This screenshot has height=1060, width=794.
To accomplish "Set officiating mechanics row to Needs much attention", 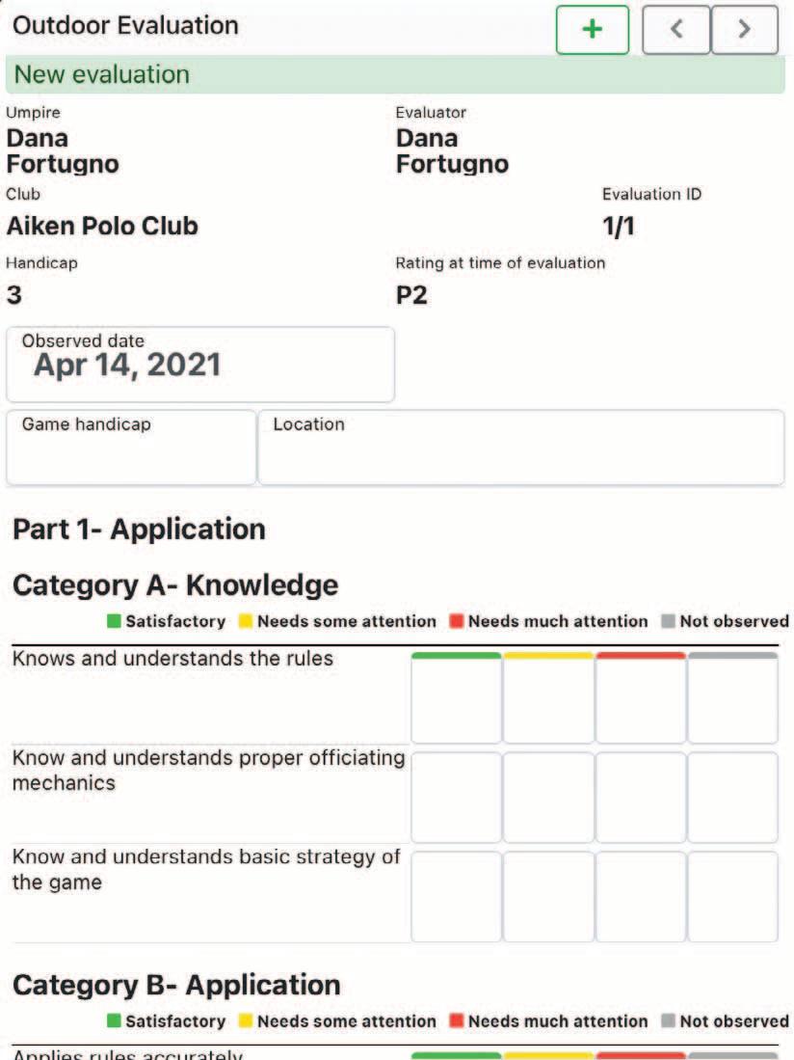I will click(x=641, y=798).
